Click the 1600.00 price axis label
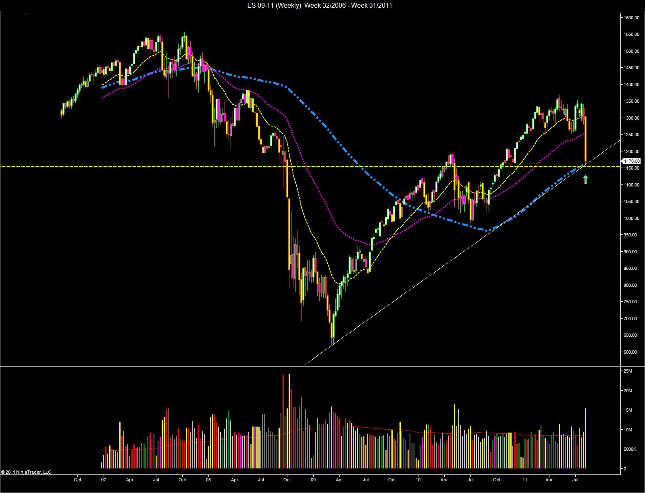 [x=632, y=18]
